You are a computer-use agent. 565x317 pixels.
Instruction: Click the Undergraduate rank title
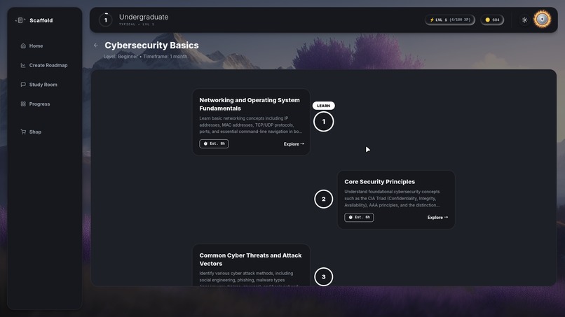[x=144, y=17]
